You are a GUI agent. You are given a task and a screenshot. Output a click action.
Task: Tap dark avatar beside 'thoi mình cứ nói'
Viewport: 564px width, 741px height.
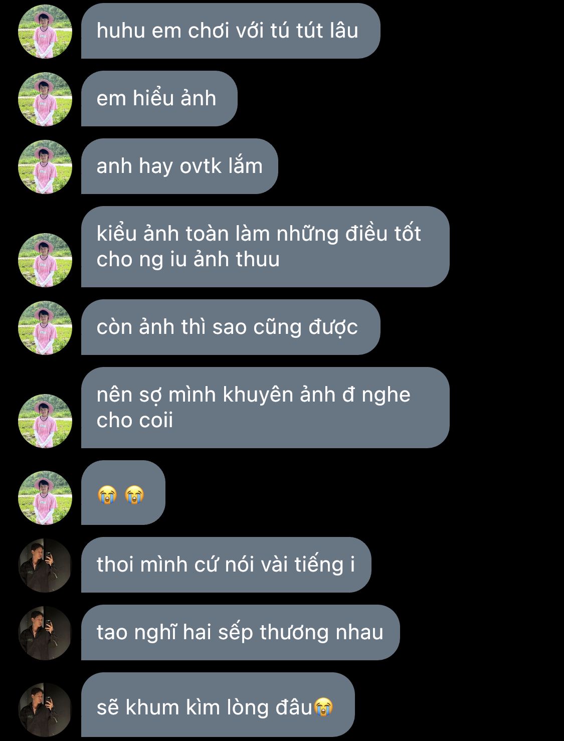coord(45,566)
